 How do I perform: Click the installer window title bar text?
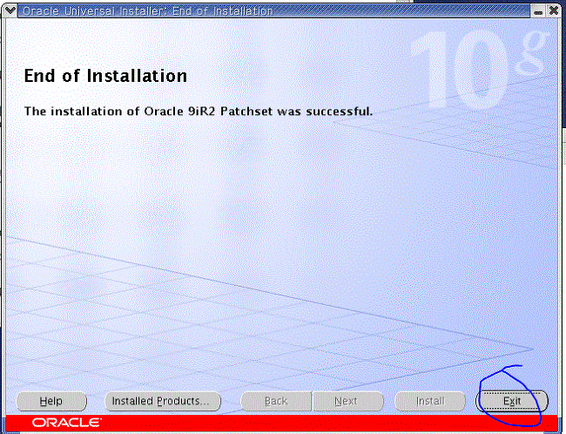coord(148,10)
